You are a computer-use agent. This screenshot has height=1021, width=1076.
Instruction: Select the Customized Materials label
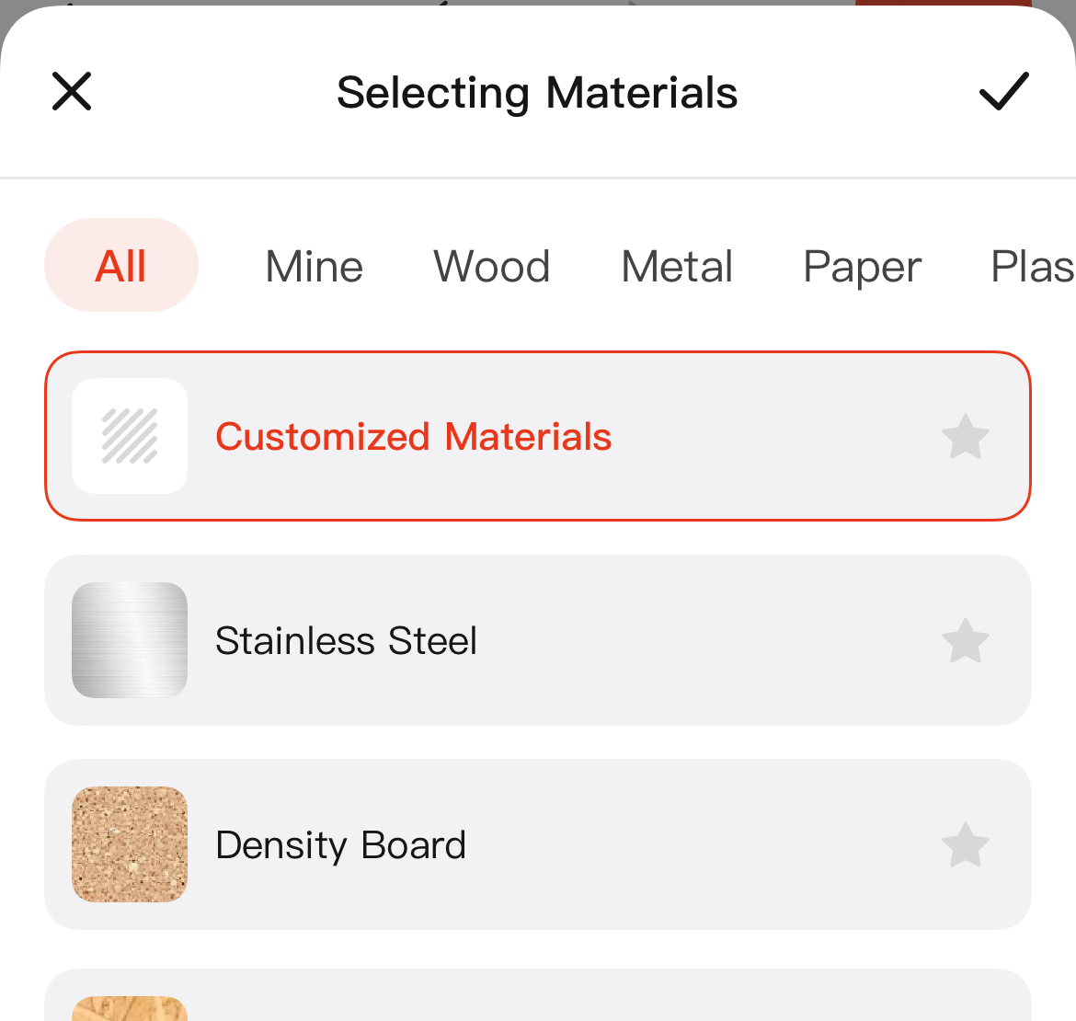pos(414,437)
